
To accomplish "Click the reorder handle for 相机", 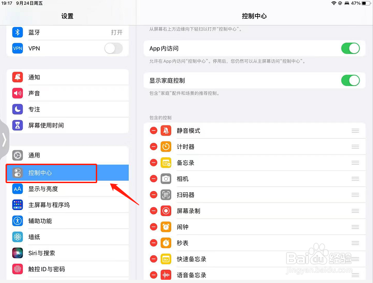I will point(355,178).
